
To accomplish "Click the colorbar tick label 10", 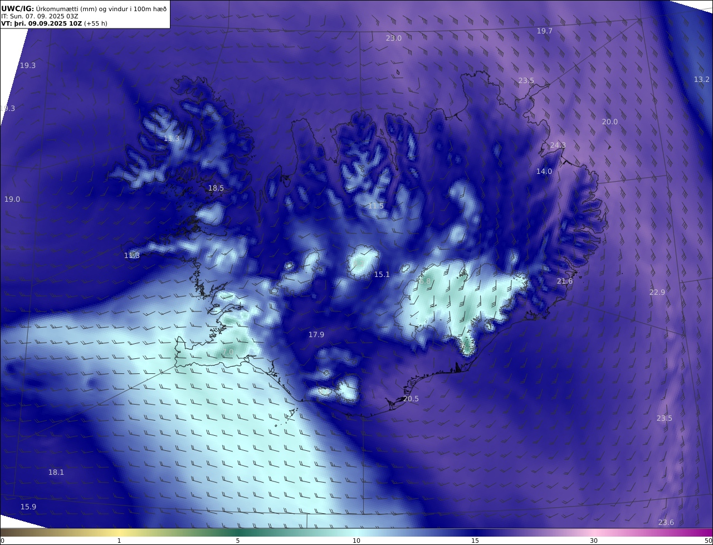I will click(x=356, y=541).
